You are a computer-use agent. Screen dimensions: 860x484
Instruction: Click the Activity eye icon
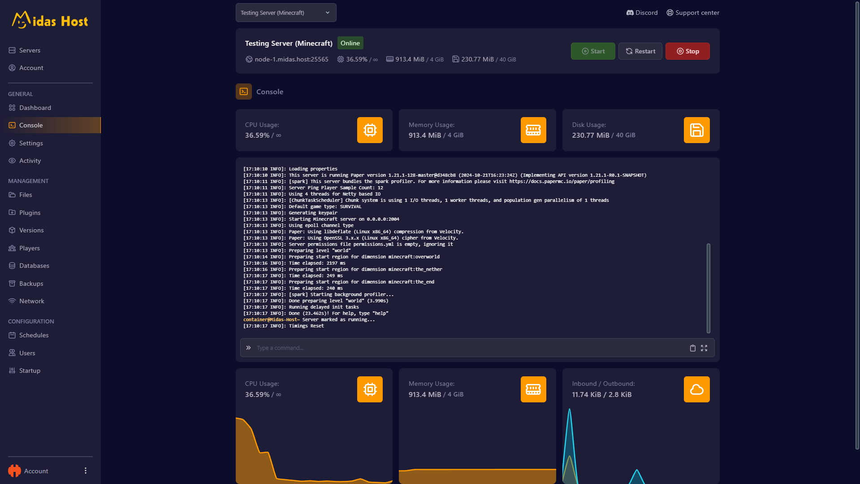12,161
